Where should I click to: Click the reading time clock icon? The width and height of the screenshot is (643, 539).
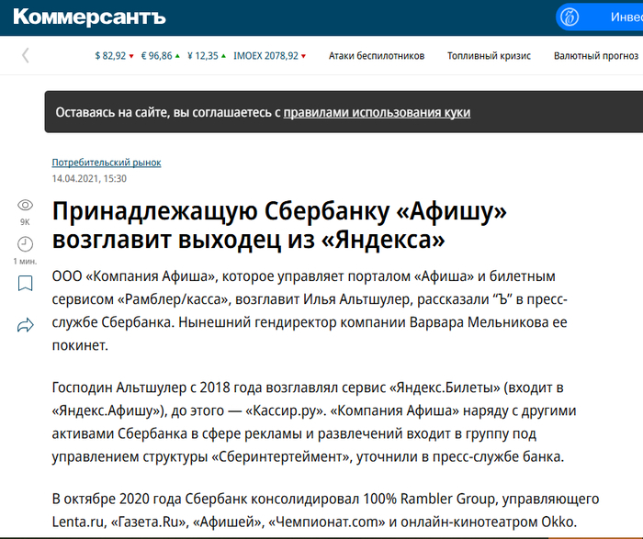tap(25, 244)
